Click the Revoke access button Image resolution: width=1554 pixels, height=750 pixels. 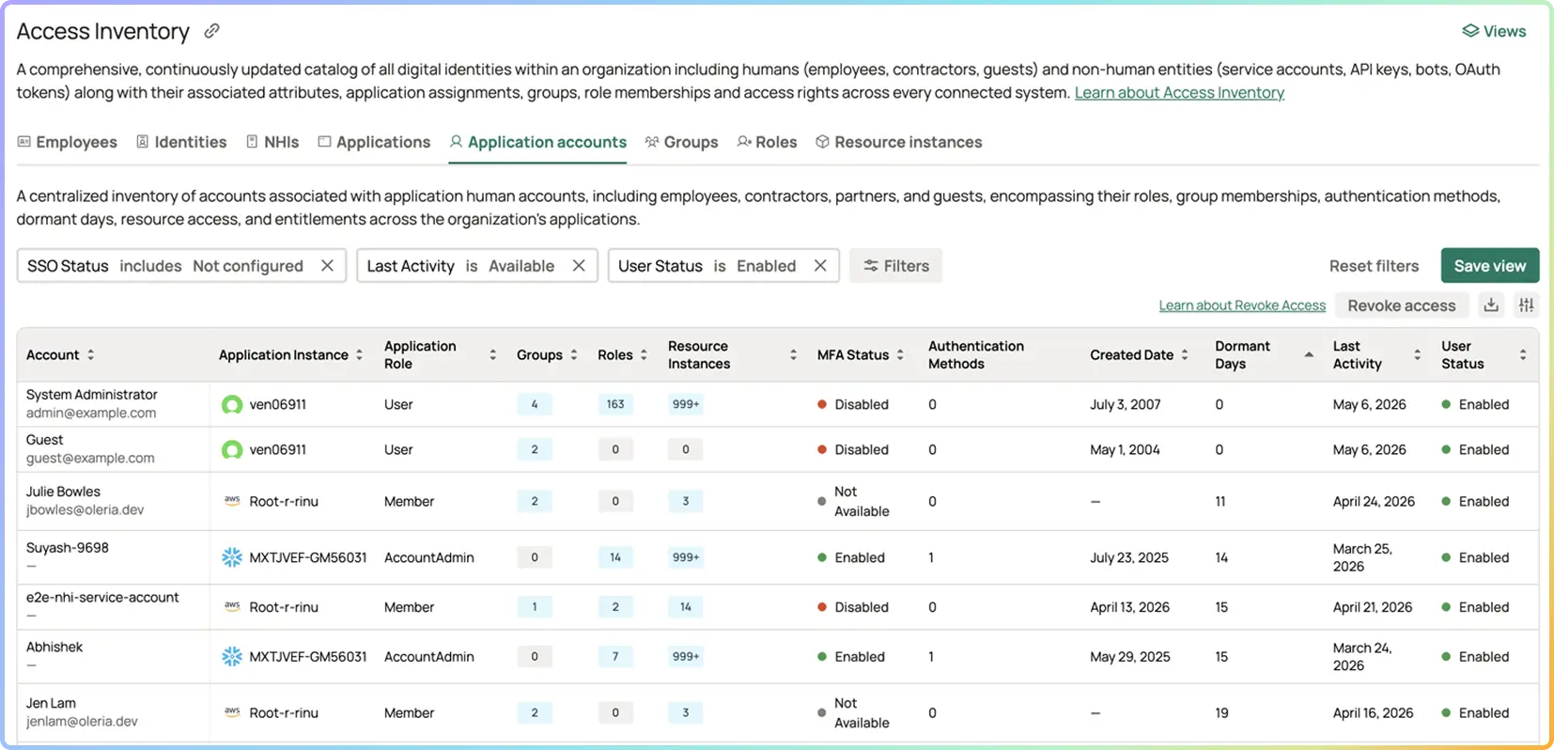1402,305
